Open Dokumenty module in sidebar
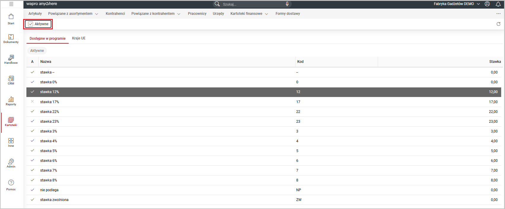 tap(11, 39)
